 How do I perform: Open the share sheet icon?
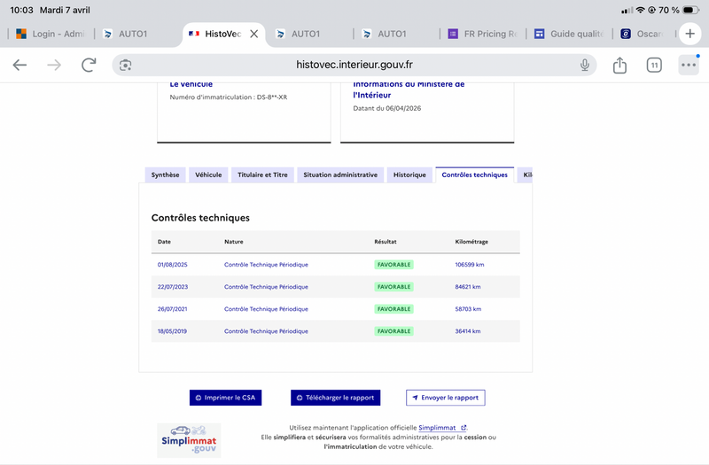619,65
